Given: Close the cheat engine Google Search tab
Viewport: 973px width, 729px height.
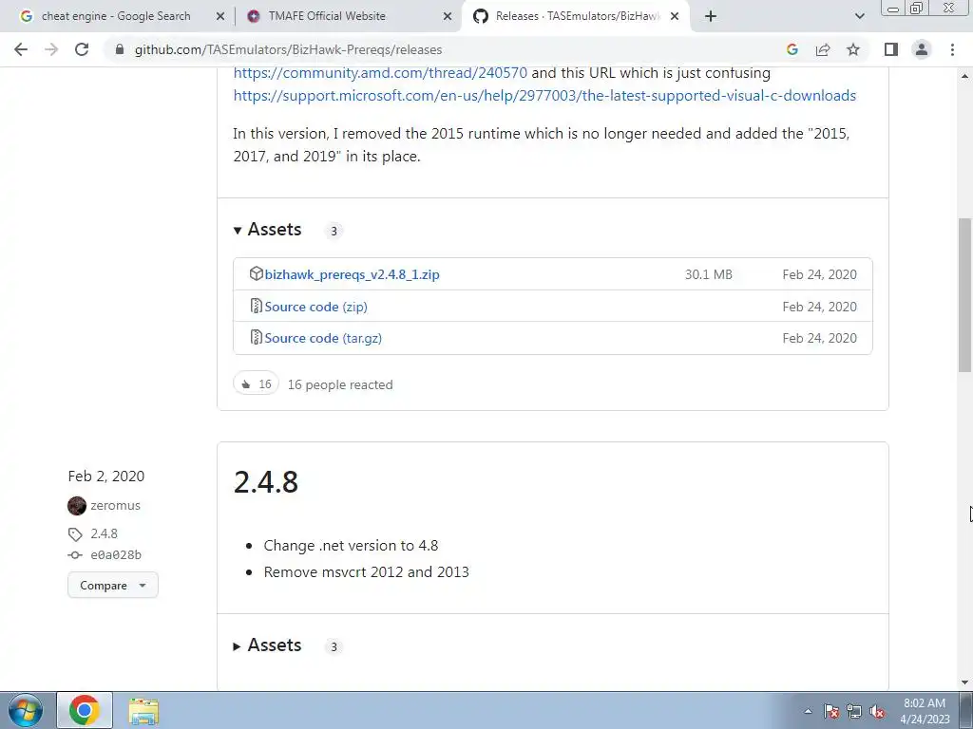Looking at the screenshot, I should point(220,16).
